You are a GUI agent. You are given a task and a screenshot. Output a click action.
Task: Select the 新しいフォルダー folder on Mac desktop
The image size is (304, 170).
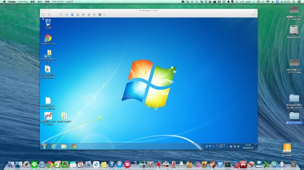(x=294, y=117)
